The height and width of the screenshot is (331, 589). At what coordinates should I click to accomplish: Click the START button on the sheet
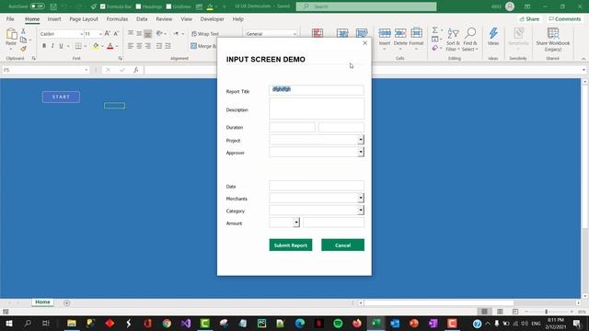tap(61, 97)
